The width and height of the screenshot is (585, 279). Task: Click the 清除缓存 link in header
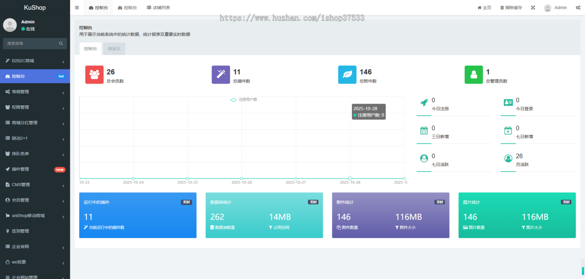tap(511, 8)
